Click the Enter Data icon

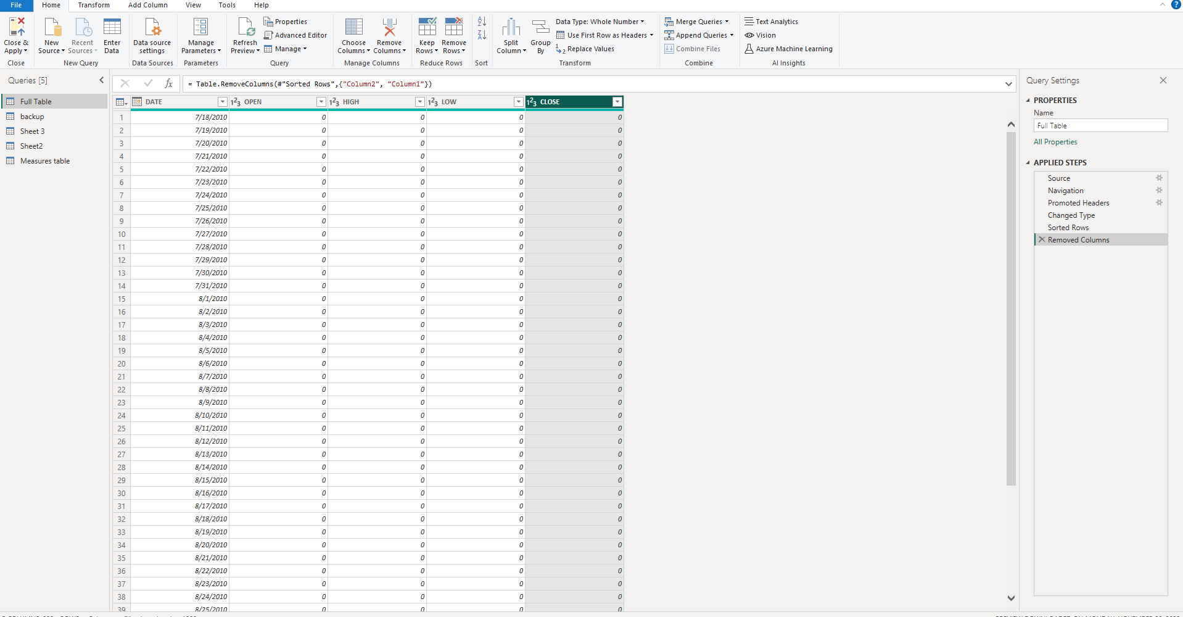tap(112, 28)
